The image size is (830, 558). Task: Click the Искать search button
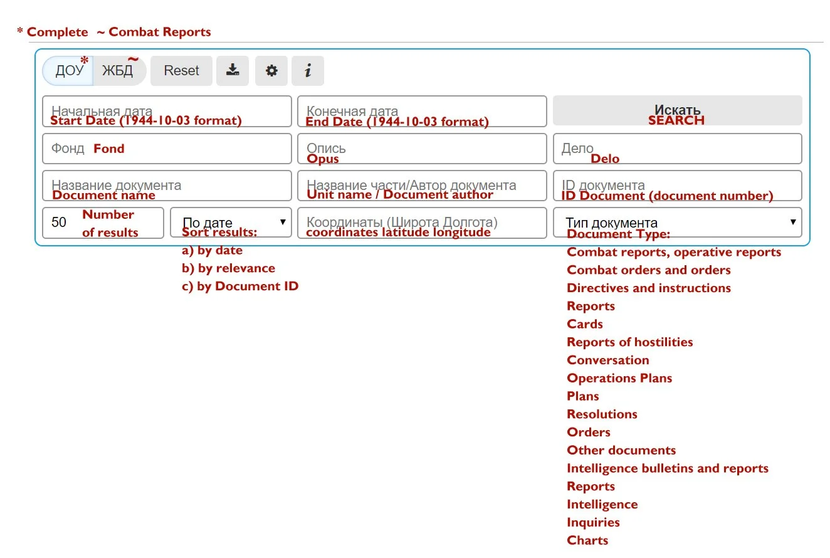677,111
